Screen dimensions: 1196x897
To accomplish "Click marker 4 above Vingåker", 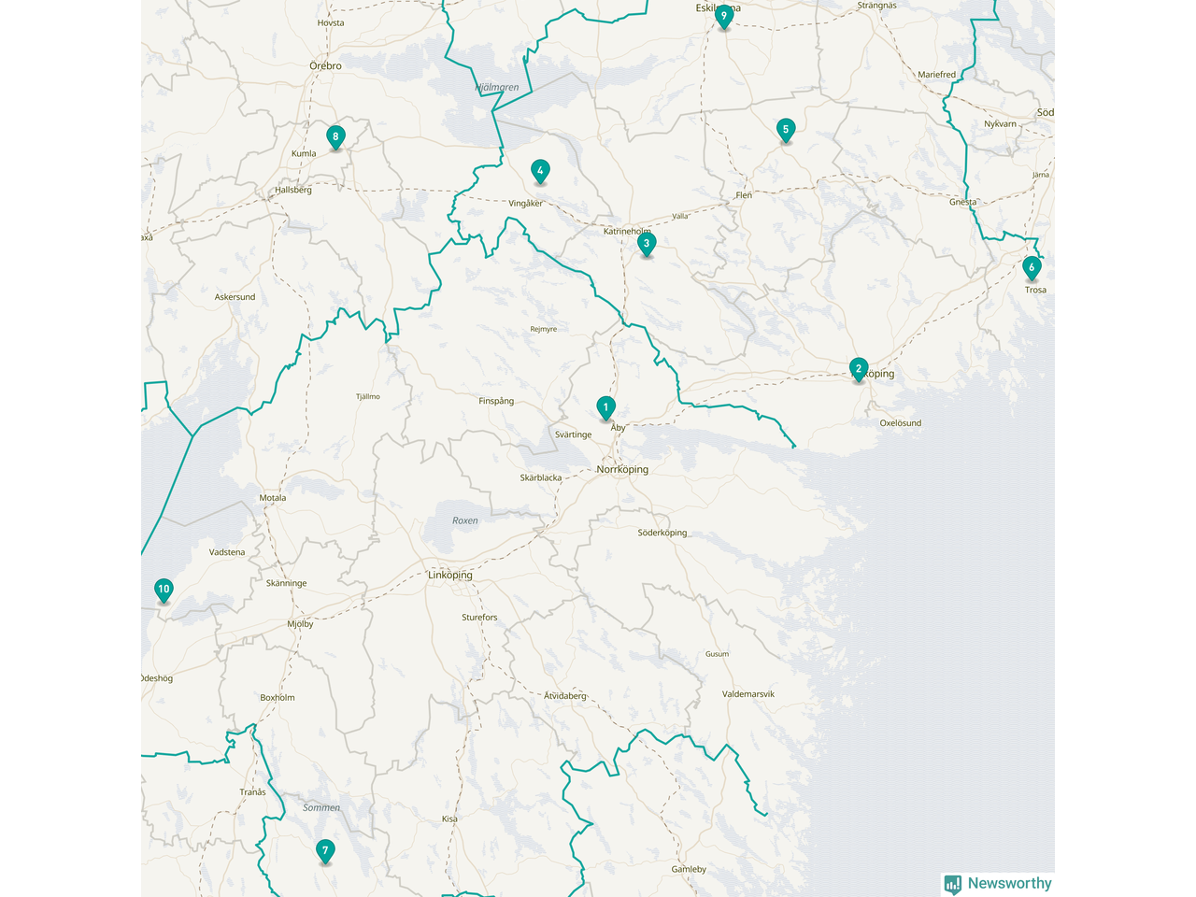I will tap(540, 171).
